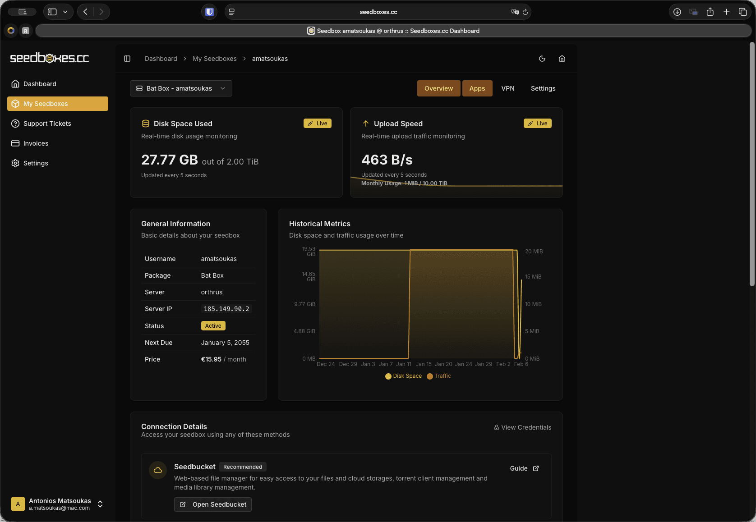Viewport: 756px width, 522px height.
Task: Click the Username value in General Information
Action: coord(219,259)
